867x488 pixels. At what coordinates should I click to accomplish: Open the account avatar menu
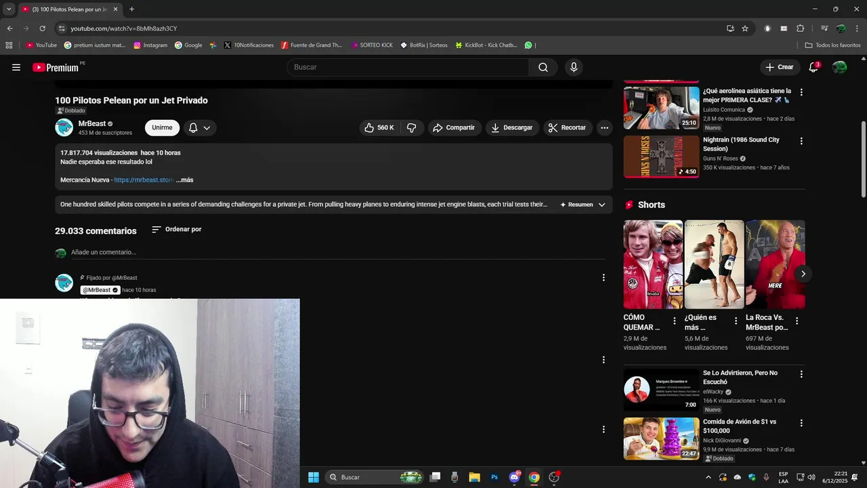[x=839, y=67]
